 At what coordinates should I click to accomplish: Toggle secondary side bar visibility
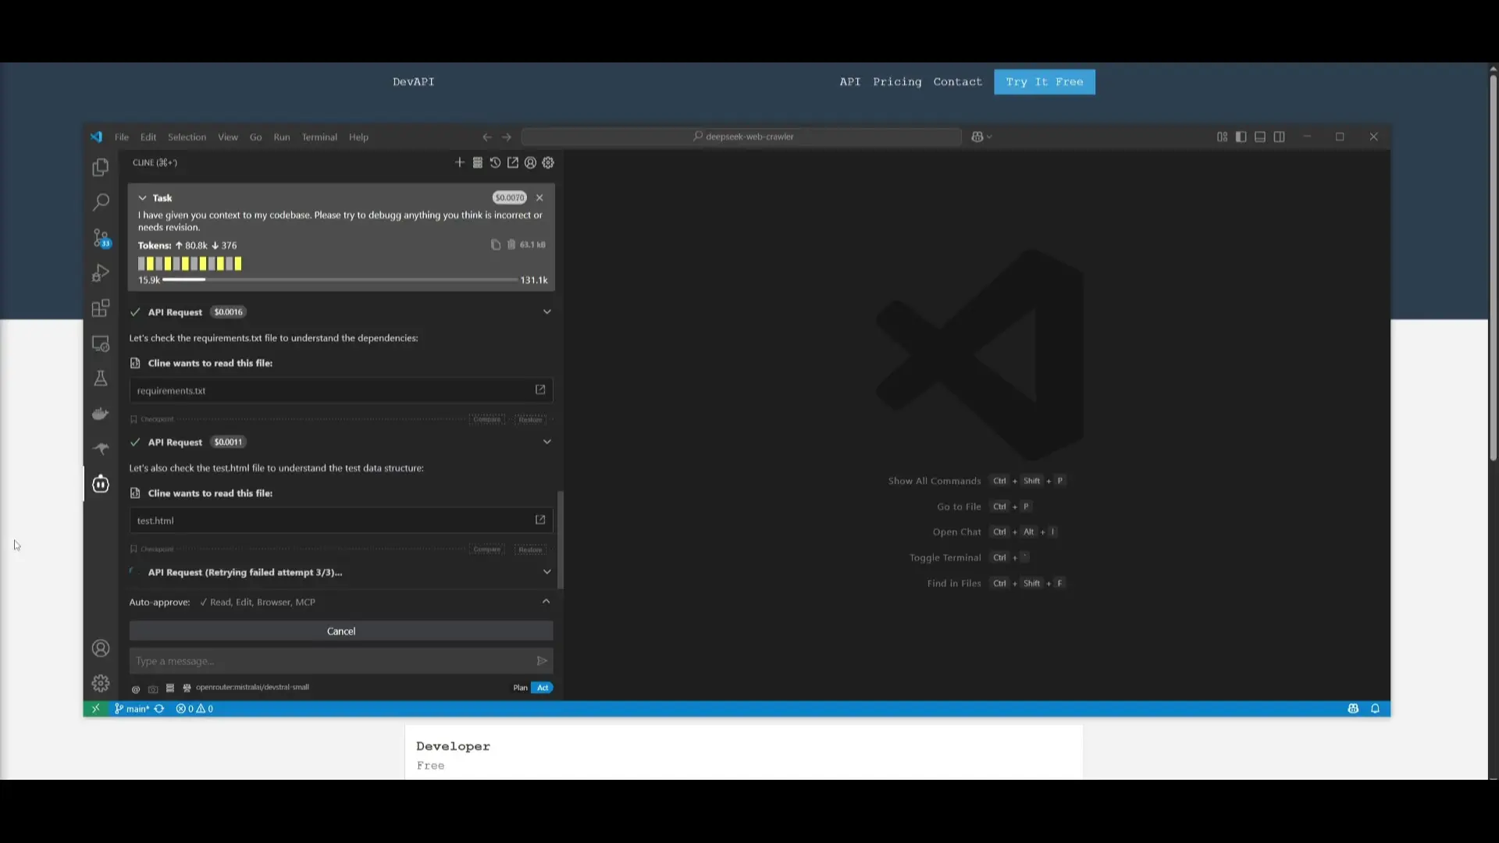click(1279, 137)
